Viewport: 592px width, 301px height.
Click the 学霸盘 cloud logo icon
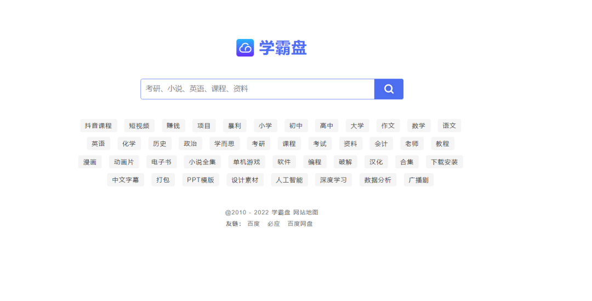click(x=245, y=48)
